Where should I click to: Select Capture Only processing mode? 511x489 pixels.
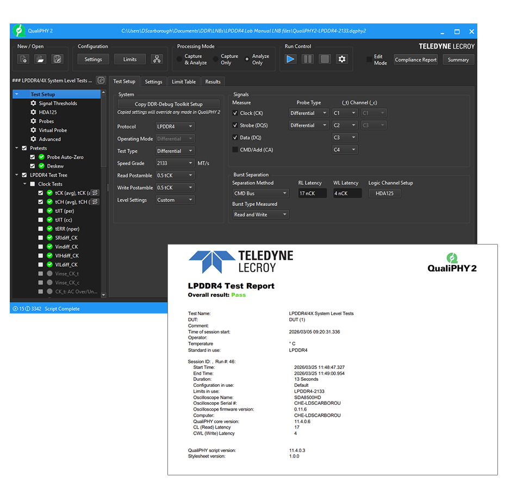click(x=216, y=59)
